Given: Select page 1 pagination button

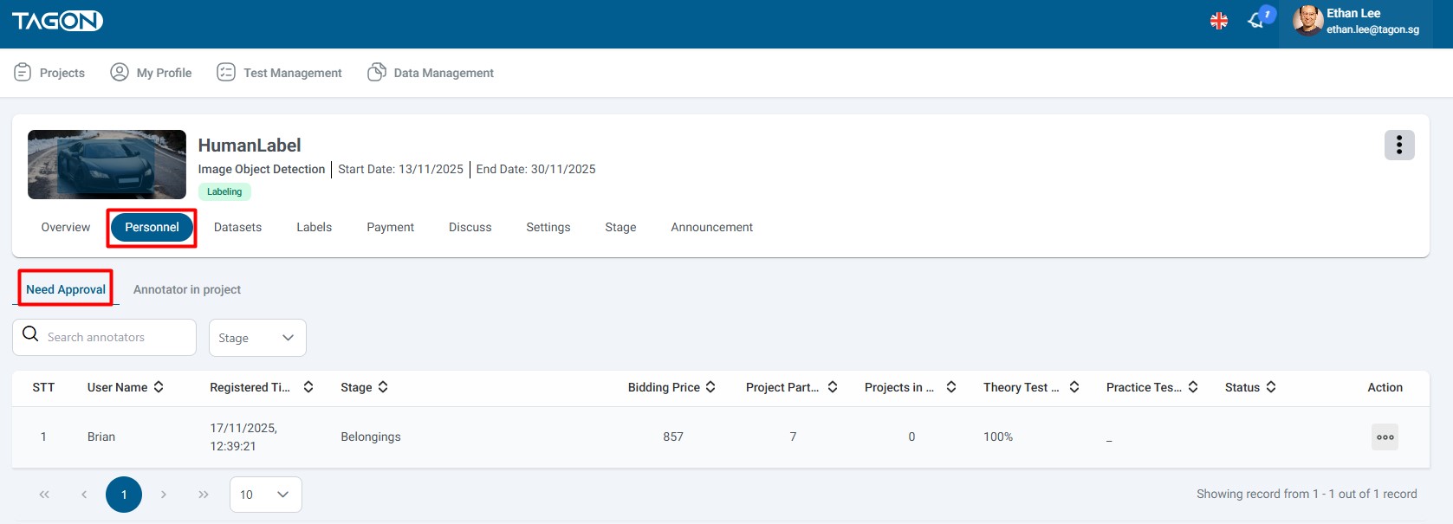Looking at the screenshot, I should click(124, 495).
